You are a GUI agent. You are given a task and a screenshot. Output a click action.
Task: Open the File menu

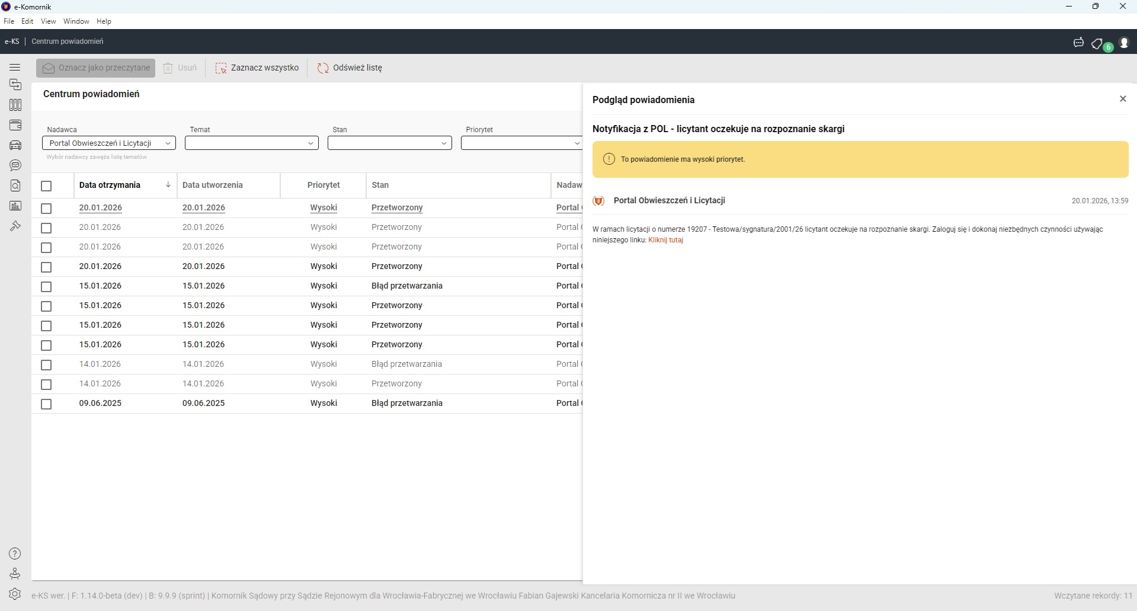(9, 21)
